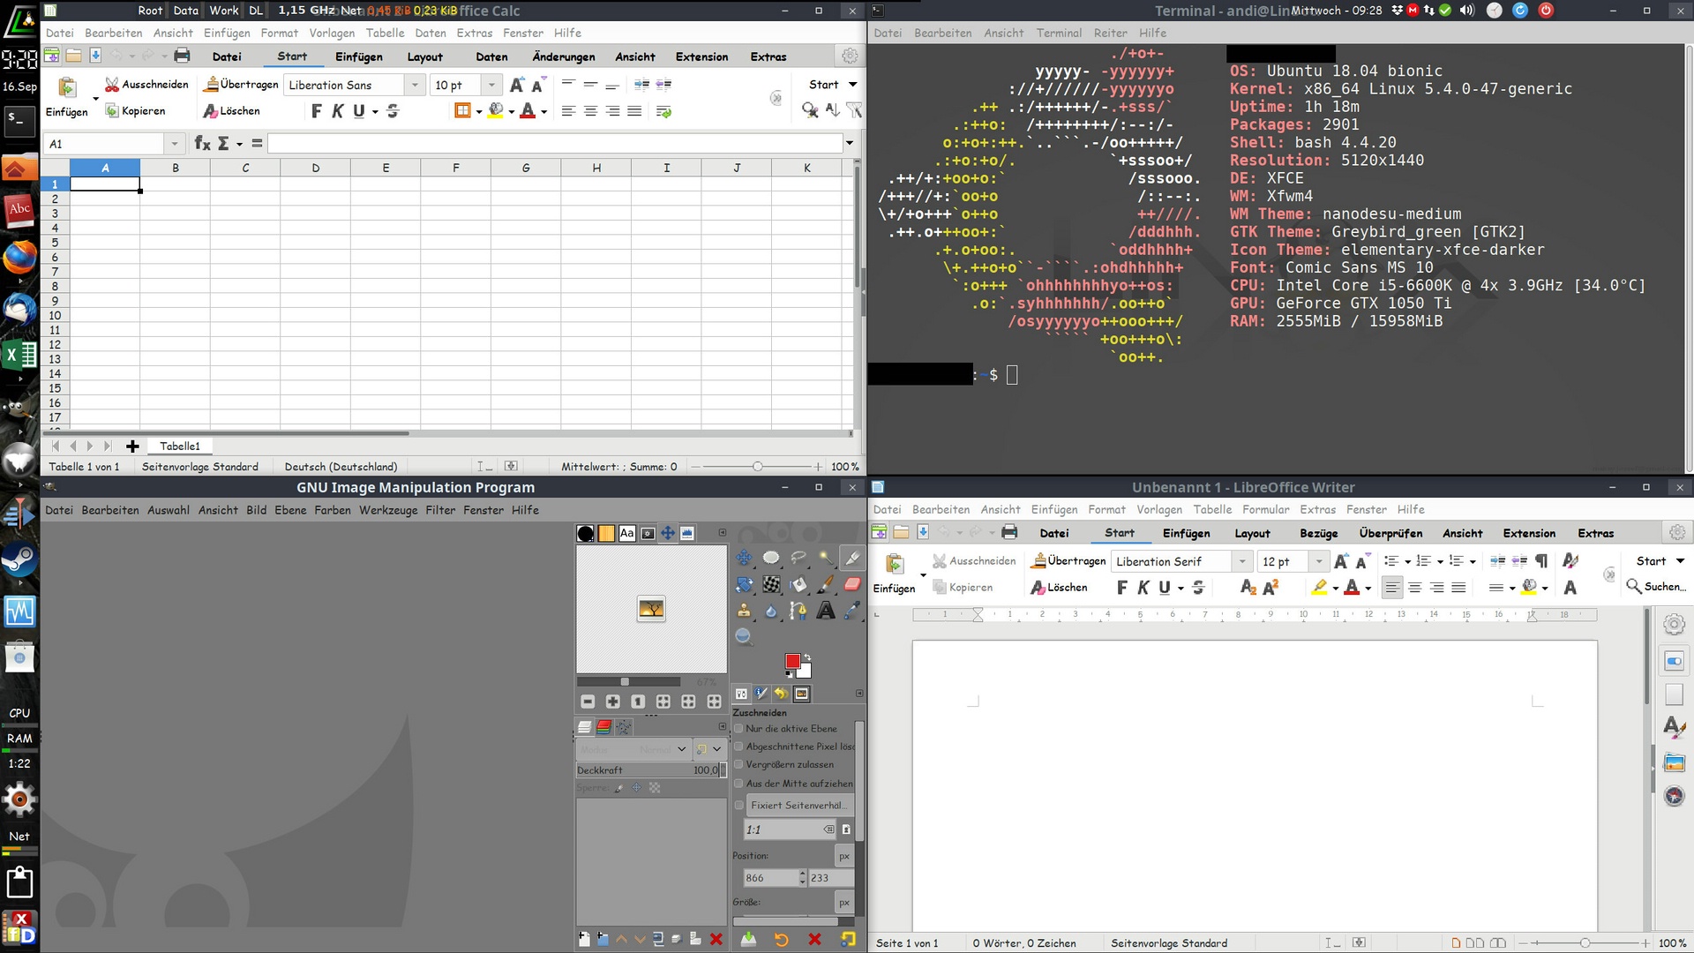Click the red foreground color swatch
Image resolution: width=1694 pixels, height=953 pixels.
(792, 662)
